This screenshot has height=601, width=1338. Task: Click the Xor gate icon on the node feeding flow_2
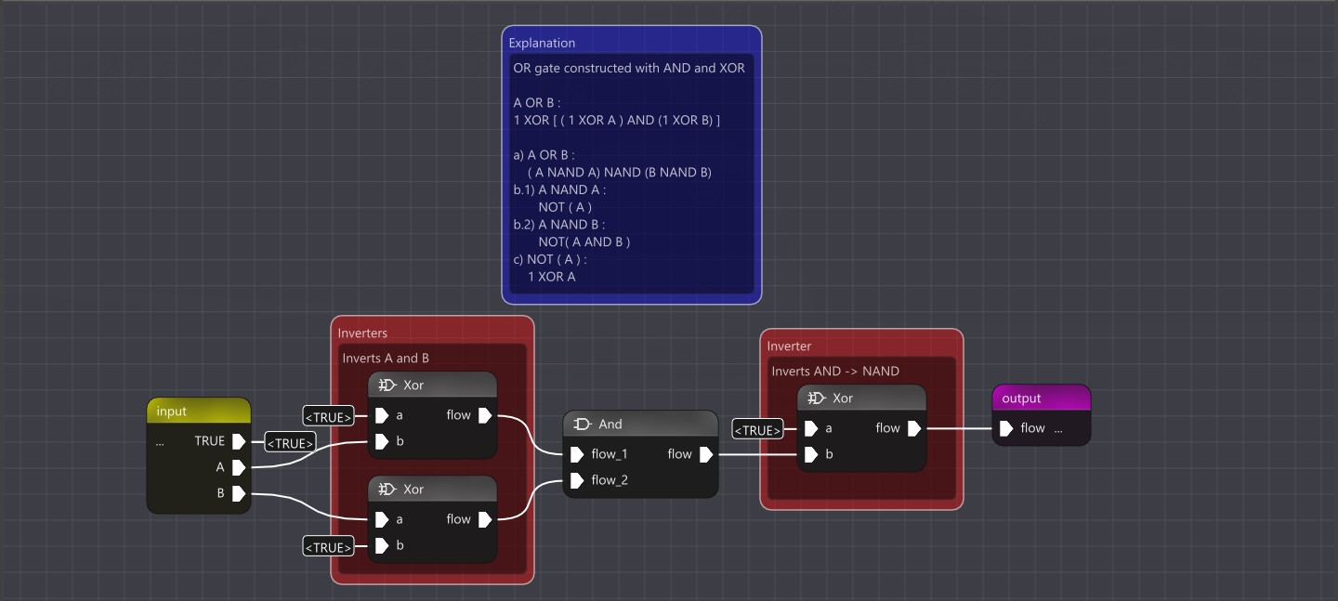coord(387,489)
